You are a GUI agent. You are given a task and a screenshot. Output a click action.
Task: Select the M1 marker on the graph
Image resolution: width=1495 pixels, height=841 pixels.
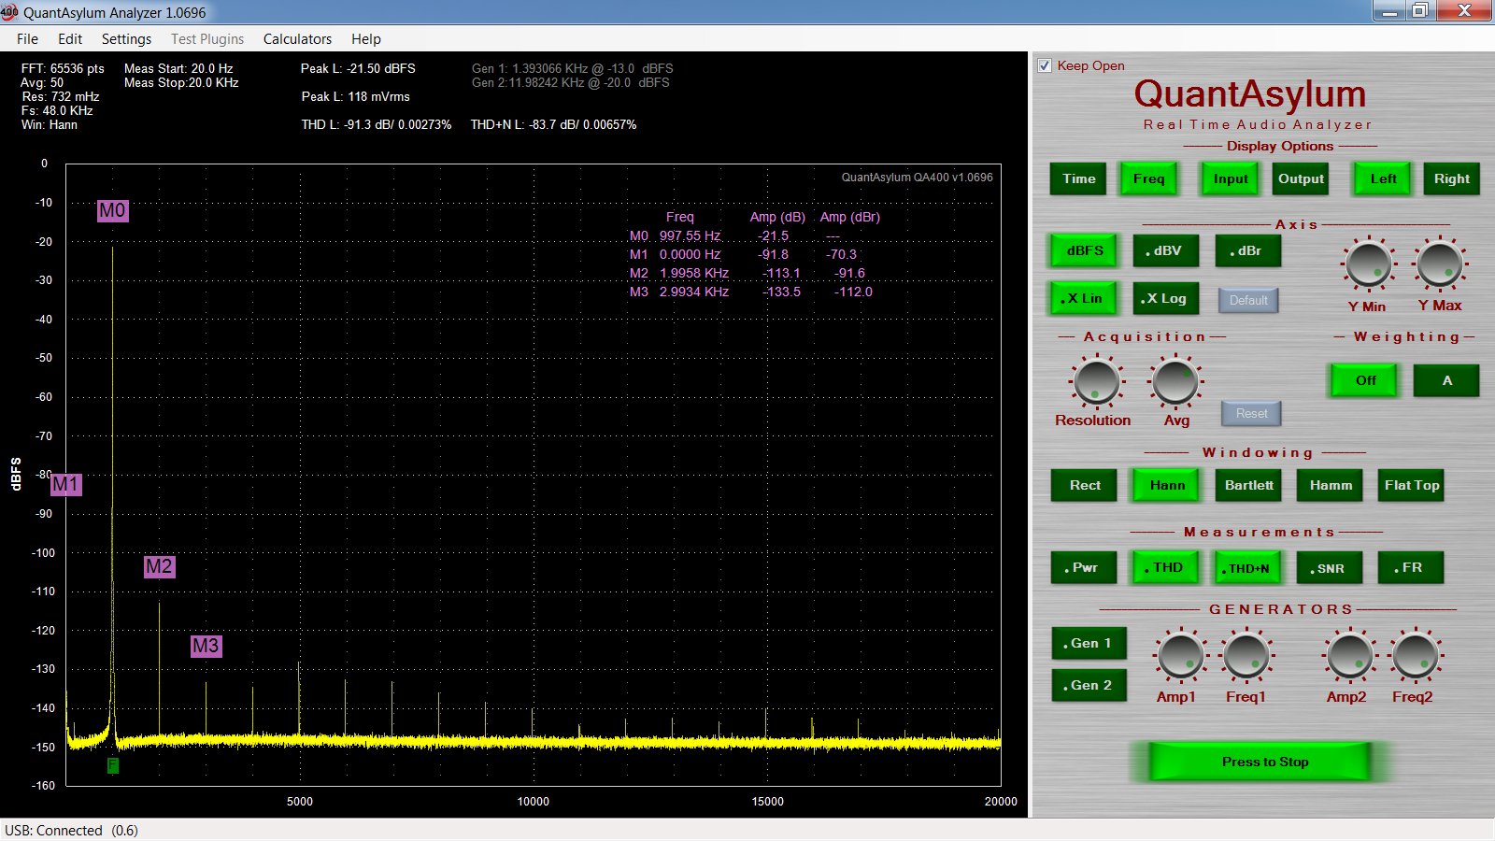pos(65,484)
